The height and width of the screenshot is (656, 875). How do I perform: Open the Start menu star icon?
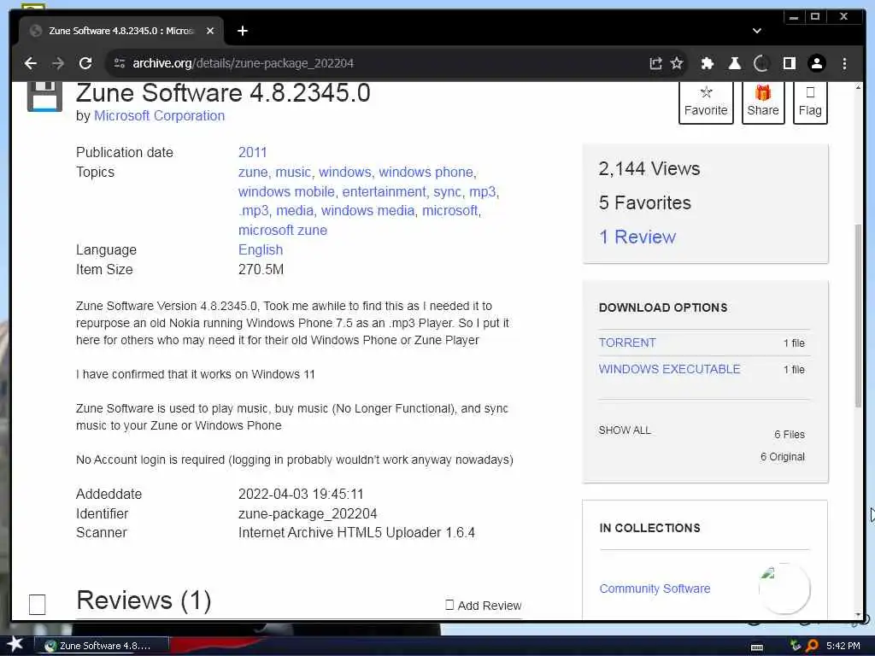coord(15,644)
